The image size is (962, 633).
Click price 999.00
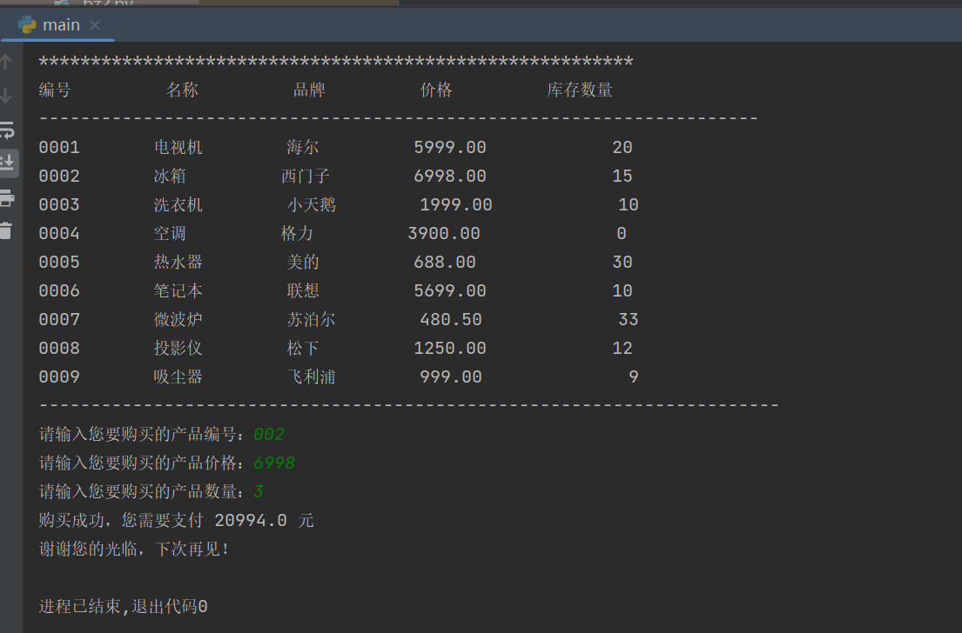click(x=451, y=376)
